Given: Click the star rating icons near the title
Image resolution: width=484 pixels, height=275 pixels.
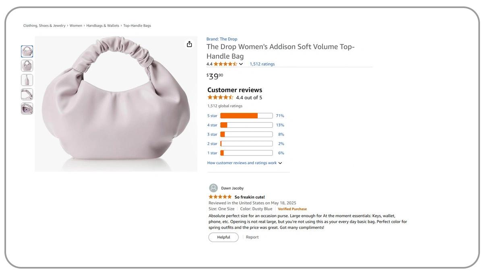Looking at the screenshot, I should click(x=225, y=64).
